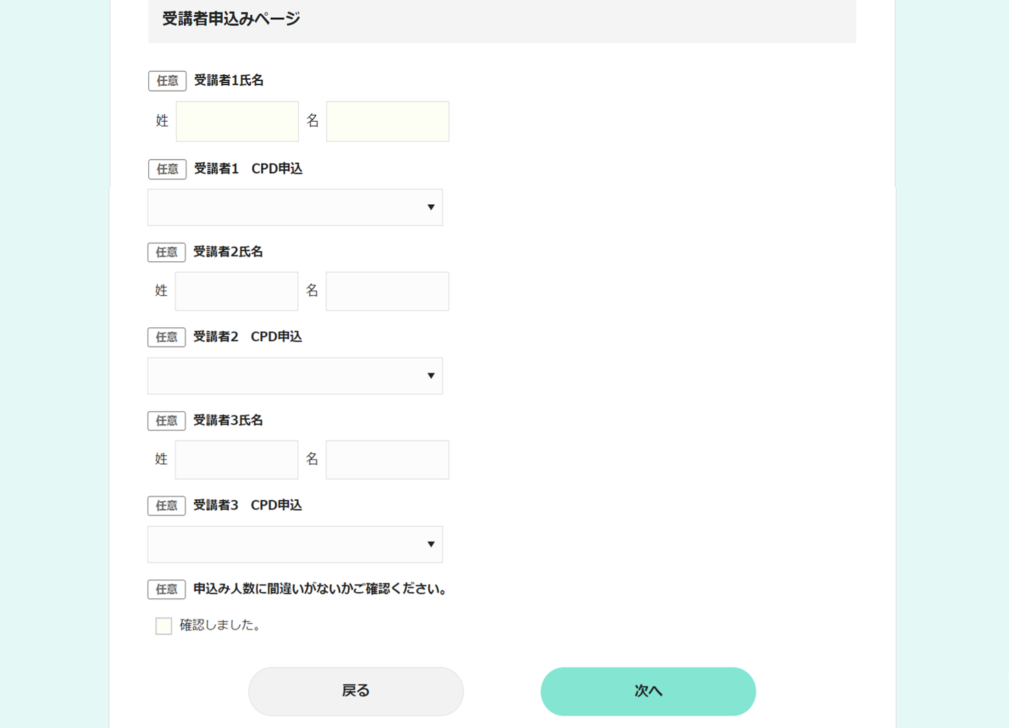Click the 姓 field for 受講者3
1009x728 pixels.
236,459
